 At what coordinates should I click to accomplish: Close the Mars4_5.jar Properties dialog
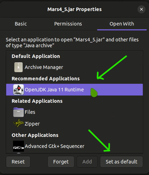pos(141,9)
